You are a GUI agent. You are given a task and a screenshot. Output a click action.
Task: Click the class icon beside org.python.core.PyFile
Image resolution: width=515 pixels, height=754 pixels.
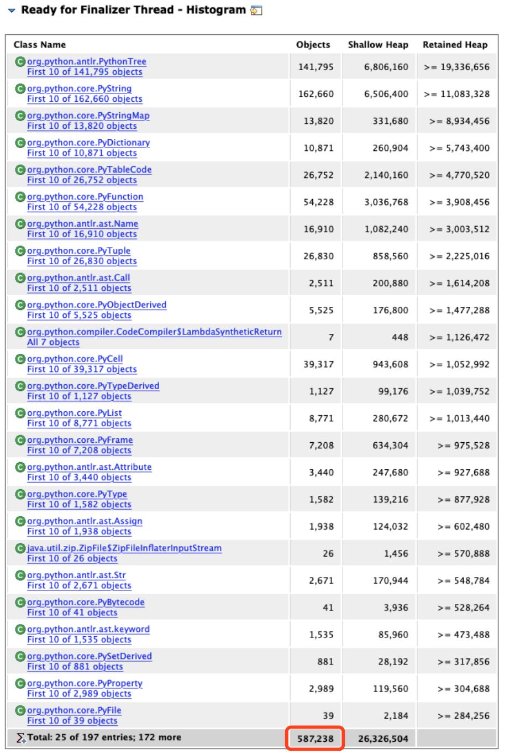20,711
